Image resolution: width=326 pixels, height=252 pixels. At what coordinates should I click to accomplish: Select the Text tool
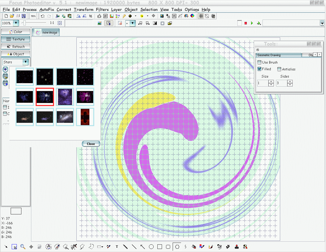click(x=117, y=247)
